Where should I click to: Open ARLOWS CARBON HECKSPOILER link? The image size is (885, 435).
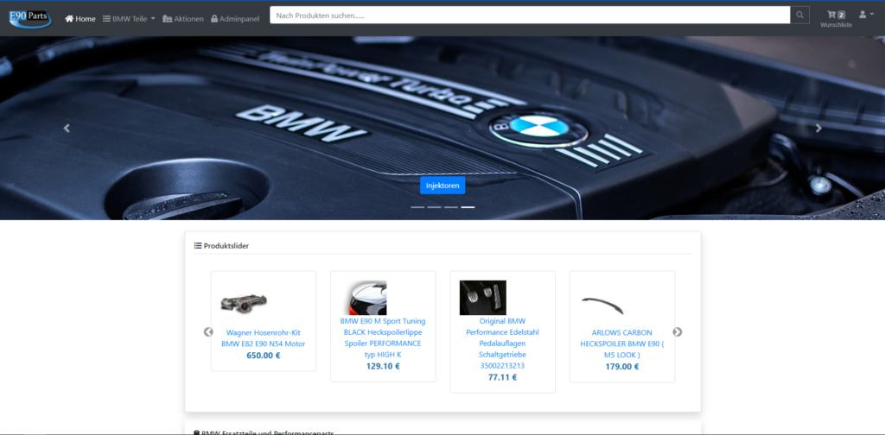(622, 344)
